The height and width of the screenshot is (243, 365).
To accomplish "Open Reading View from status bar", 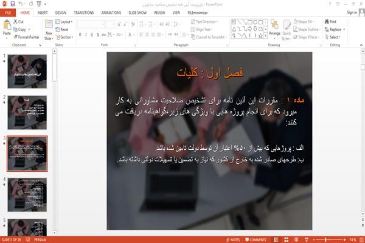I will (296, 239).
